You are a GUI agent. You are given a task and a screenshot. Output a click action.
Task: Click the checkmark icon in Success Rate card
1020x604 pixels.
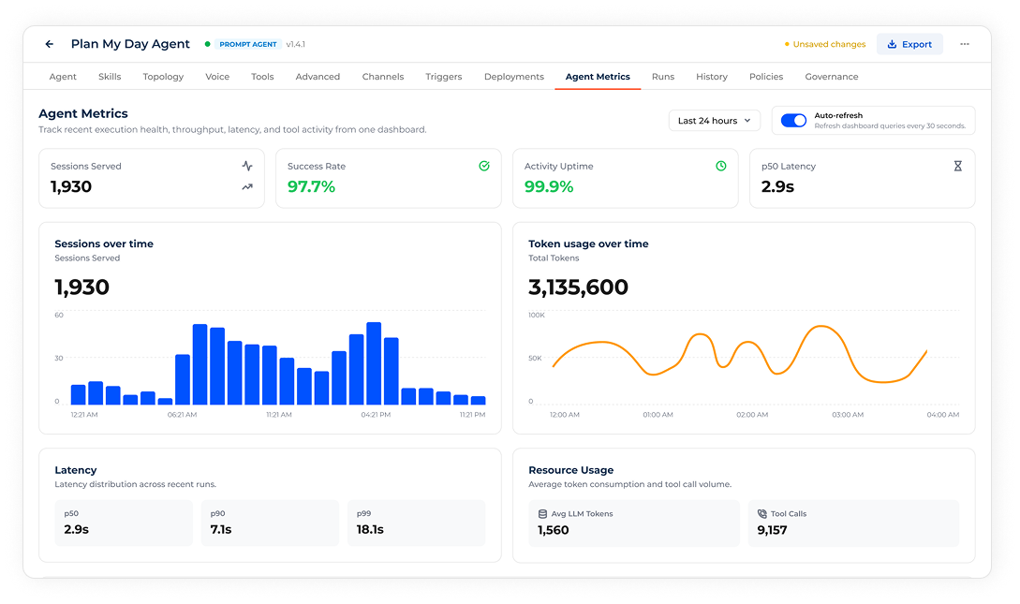(x=484, y=166)
